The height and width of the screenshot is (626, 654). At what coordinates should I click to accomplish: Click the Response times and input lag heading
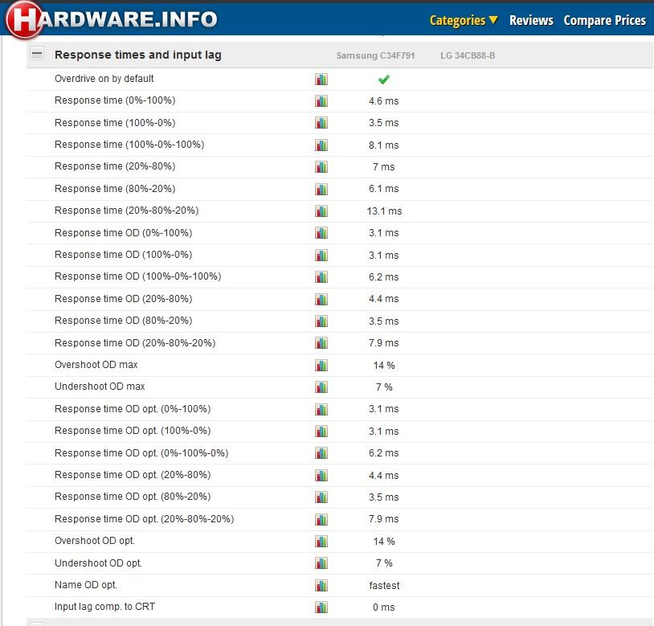pyautogui.click(x=137, y=55)
